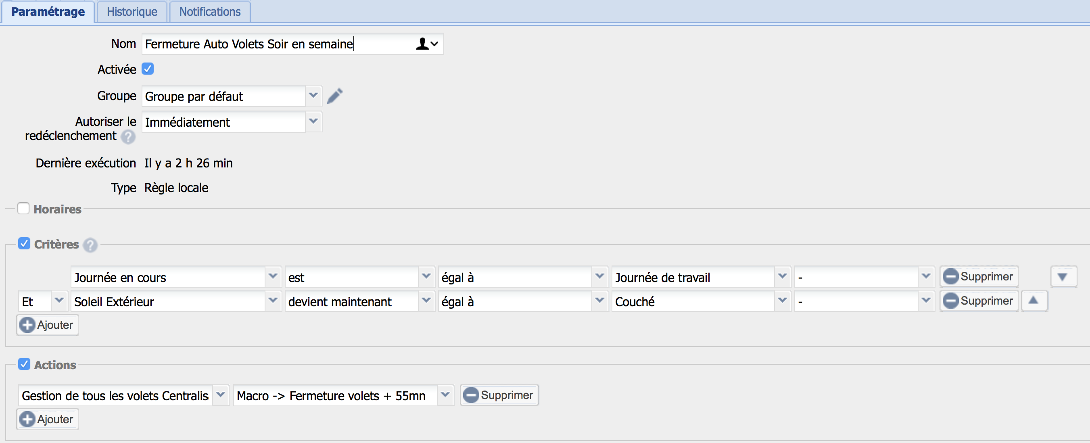Show help icon next to Critères
1090x443 pixels.
(x=90, y=245)
